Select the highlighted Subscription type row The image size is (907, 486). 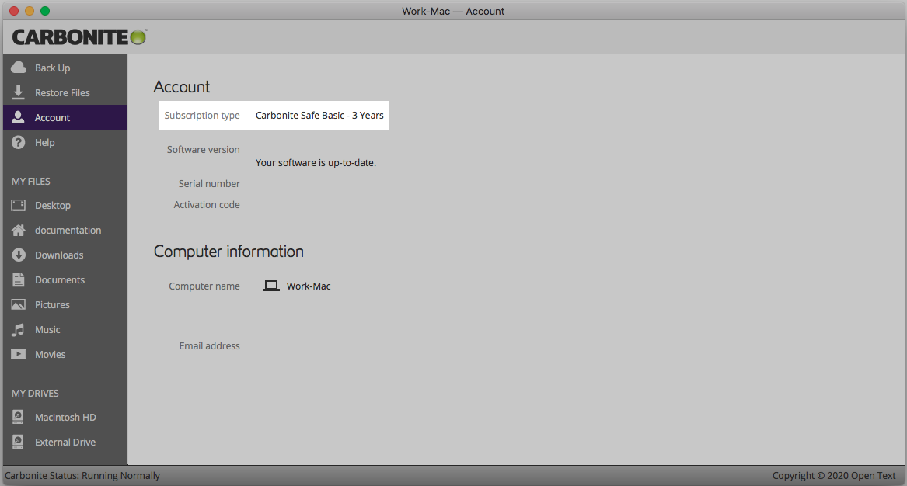274,115
